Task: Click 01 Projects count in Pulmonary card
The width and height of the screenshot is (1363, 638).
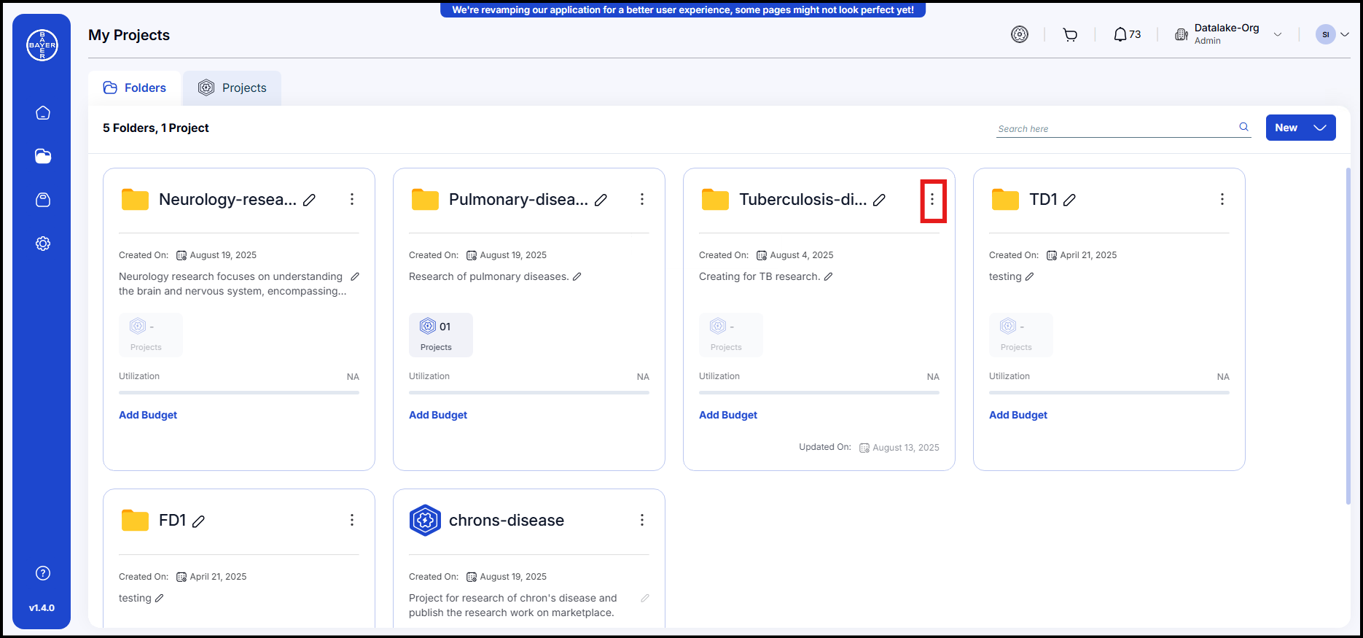Action: click(441, 335)
